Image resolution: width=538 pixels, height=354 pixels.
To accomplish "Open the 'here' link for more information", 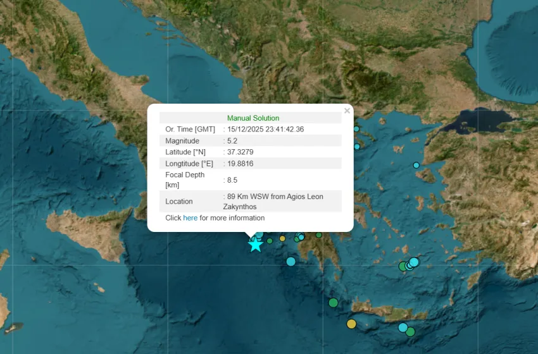I will click(x=190, y=218).
